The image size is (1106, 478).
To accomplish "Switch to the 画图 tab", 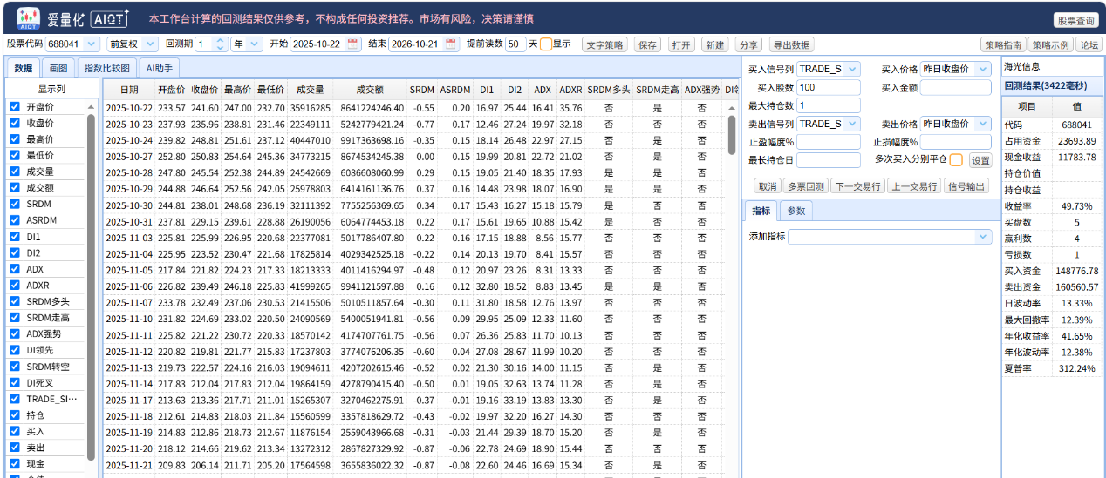I will (x=58, y=67).
